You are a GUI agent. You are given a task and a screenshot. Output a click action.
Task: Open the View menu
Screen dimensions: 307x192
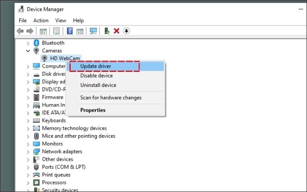(x=61, y=20)
